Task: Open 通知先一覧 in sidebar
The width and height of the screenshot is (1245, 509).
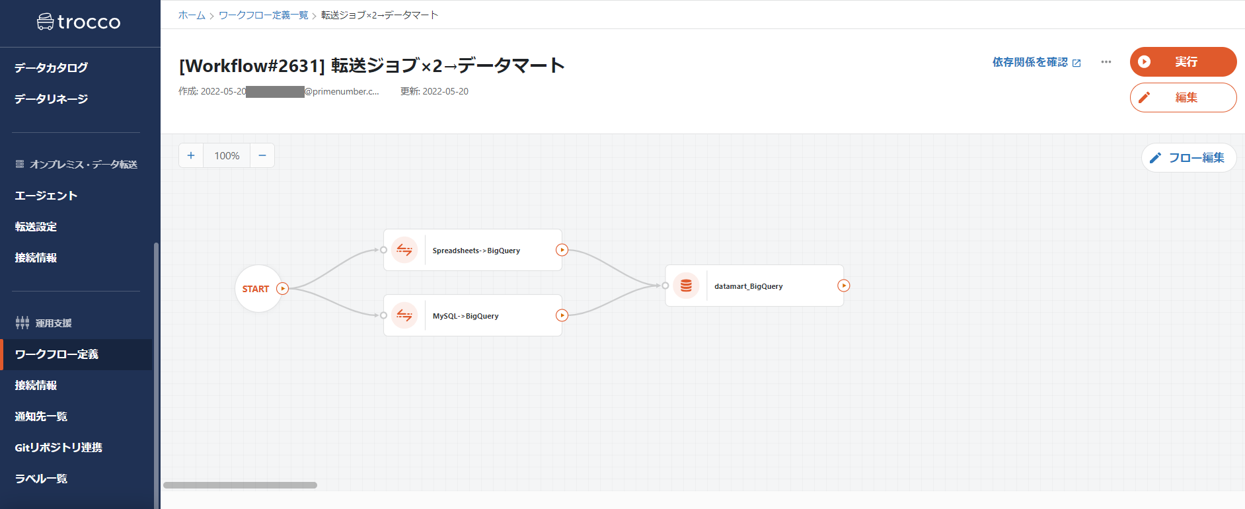Action: pos(41,416)
